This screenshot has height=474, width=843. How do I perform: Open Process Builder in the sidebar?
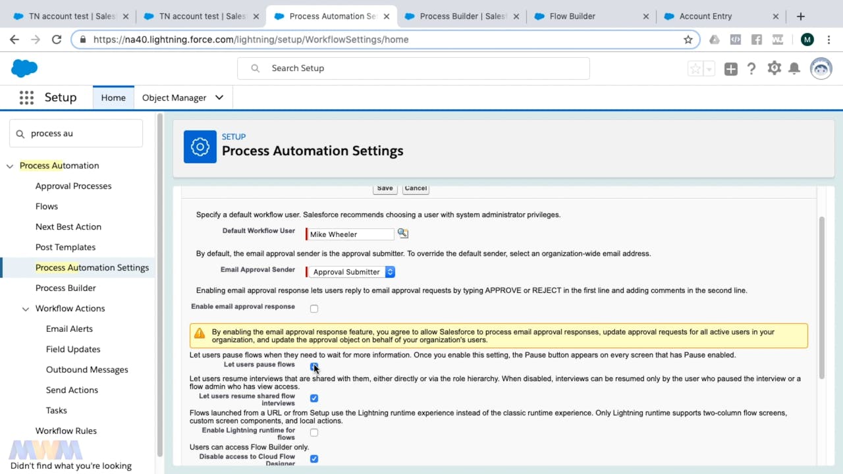point(66,288)
